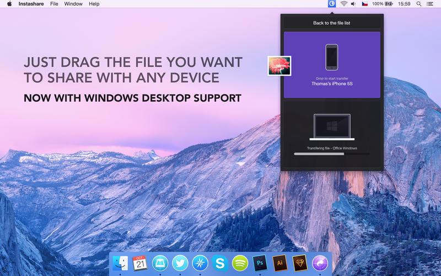Launch Photoshop from the Dock

point(260,263)
